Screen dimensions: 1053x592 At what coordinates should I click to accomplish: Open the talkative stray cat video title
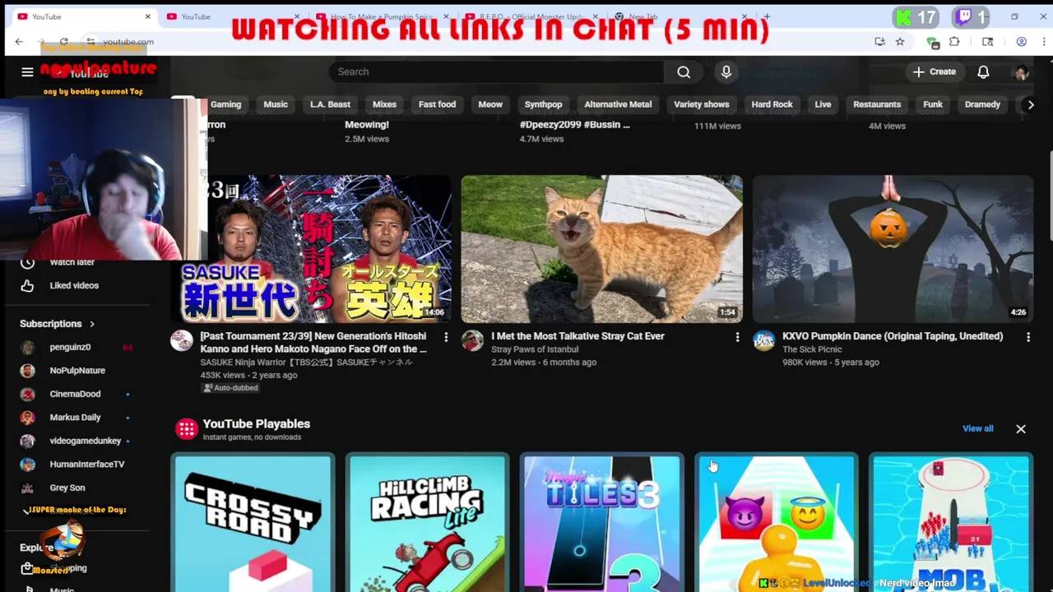(578, 335)
